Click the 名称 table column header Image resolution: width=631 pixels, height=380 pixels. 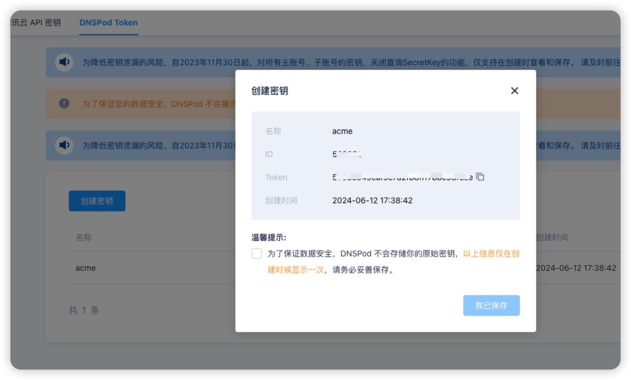click(x=84, y=237)
